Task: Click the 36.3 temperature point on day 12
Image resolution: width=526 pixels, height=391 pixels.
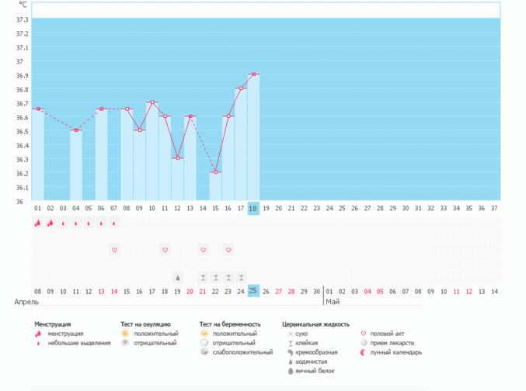Action: pos(178,158)
